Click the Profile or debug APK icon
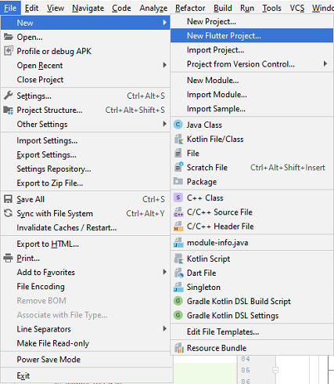 click(x=9, y=51)
